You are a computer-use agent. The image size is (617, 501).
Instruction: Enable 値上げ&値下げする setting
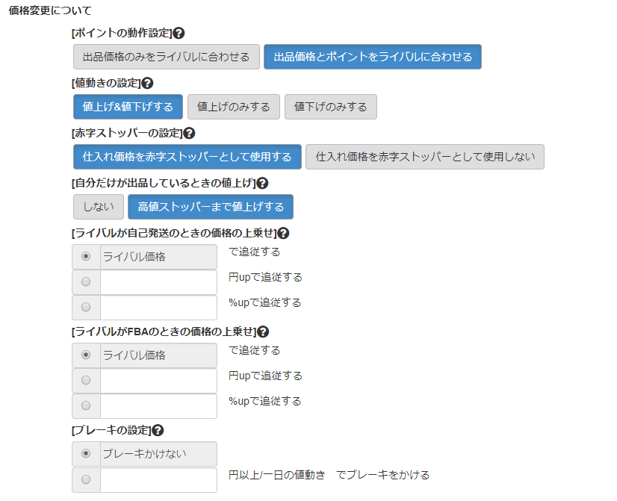[128, 107]
